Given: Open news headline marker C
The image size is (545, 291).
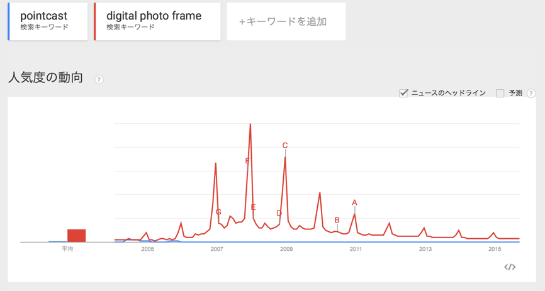Looking at the screenshot, I should point(285,146).
